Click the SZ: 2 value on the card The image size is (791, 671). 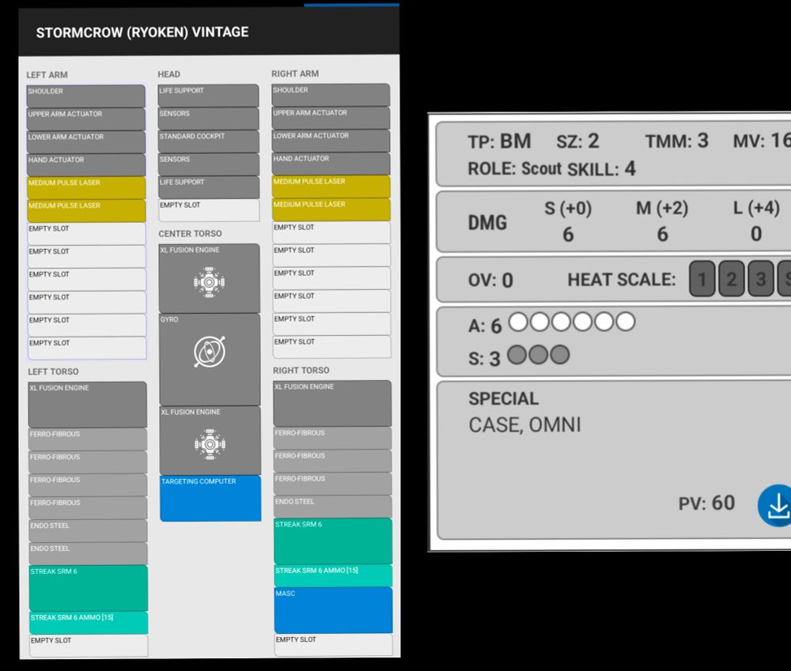click(x=578, y=141)
